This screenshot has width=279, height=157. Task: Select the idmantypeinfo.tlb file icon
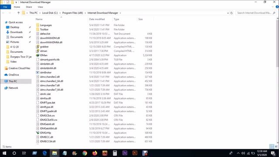click(37, 59)
